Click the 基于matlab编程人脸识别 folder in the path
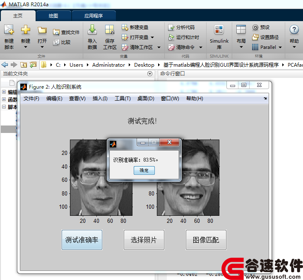This screenshot has width=303, height=280. pyautogui.click(x=221, y=65)
